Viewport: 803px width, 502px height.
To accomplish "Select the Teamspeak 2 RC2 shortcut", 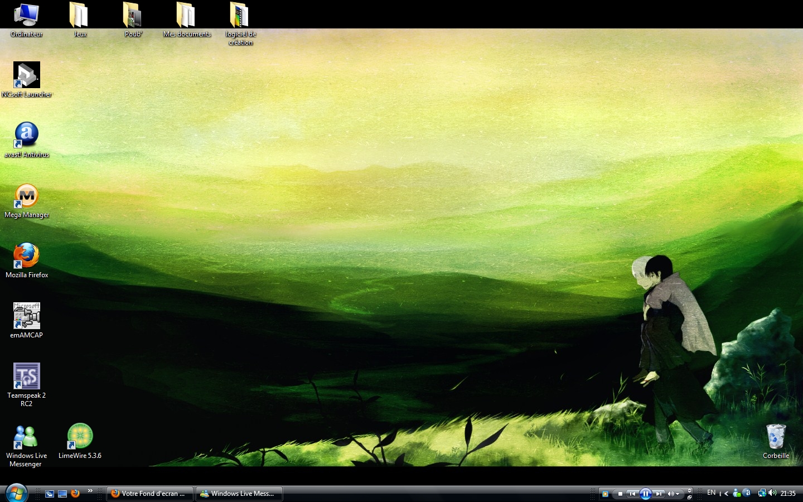I will [x=26, y=385].
